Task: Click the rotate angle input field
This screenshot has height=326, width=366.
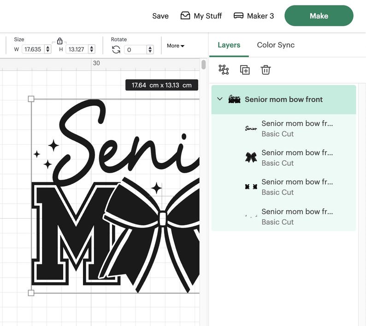Action: (136, 49)
